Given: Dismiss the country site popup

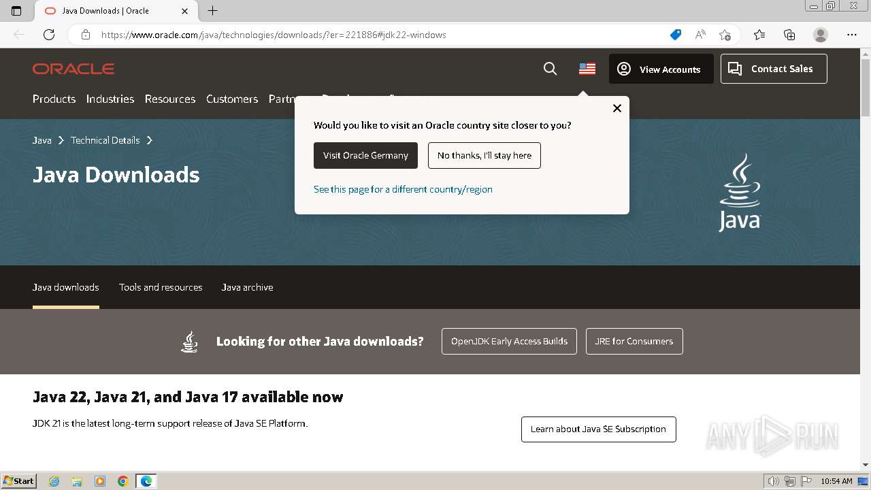Looking at the screenshot, I should 617,108.
